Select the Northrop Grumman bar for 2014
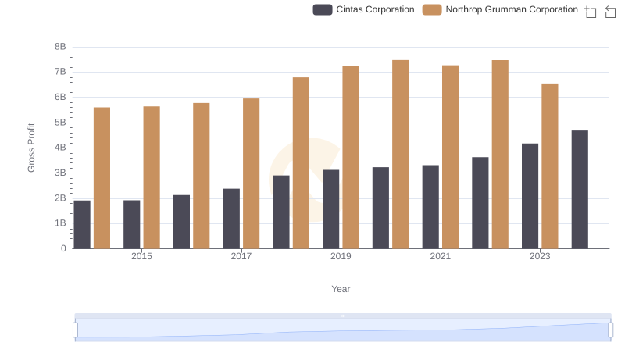 [x=102, y=178]
